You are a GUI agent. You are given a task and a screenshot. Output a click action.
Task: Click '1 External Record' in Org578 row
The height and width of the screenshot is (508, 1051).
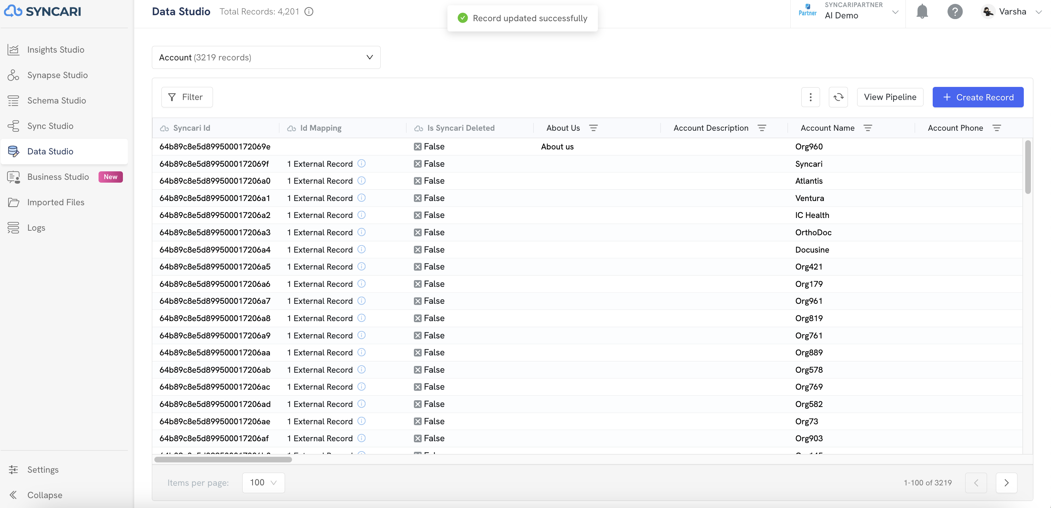320,370
